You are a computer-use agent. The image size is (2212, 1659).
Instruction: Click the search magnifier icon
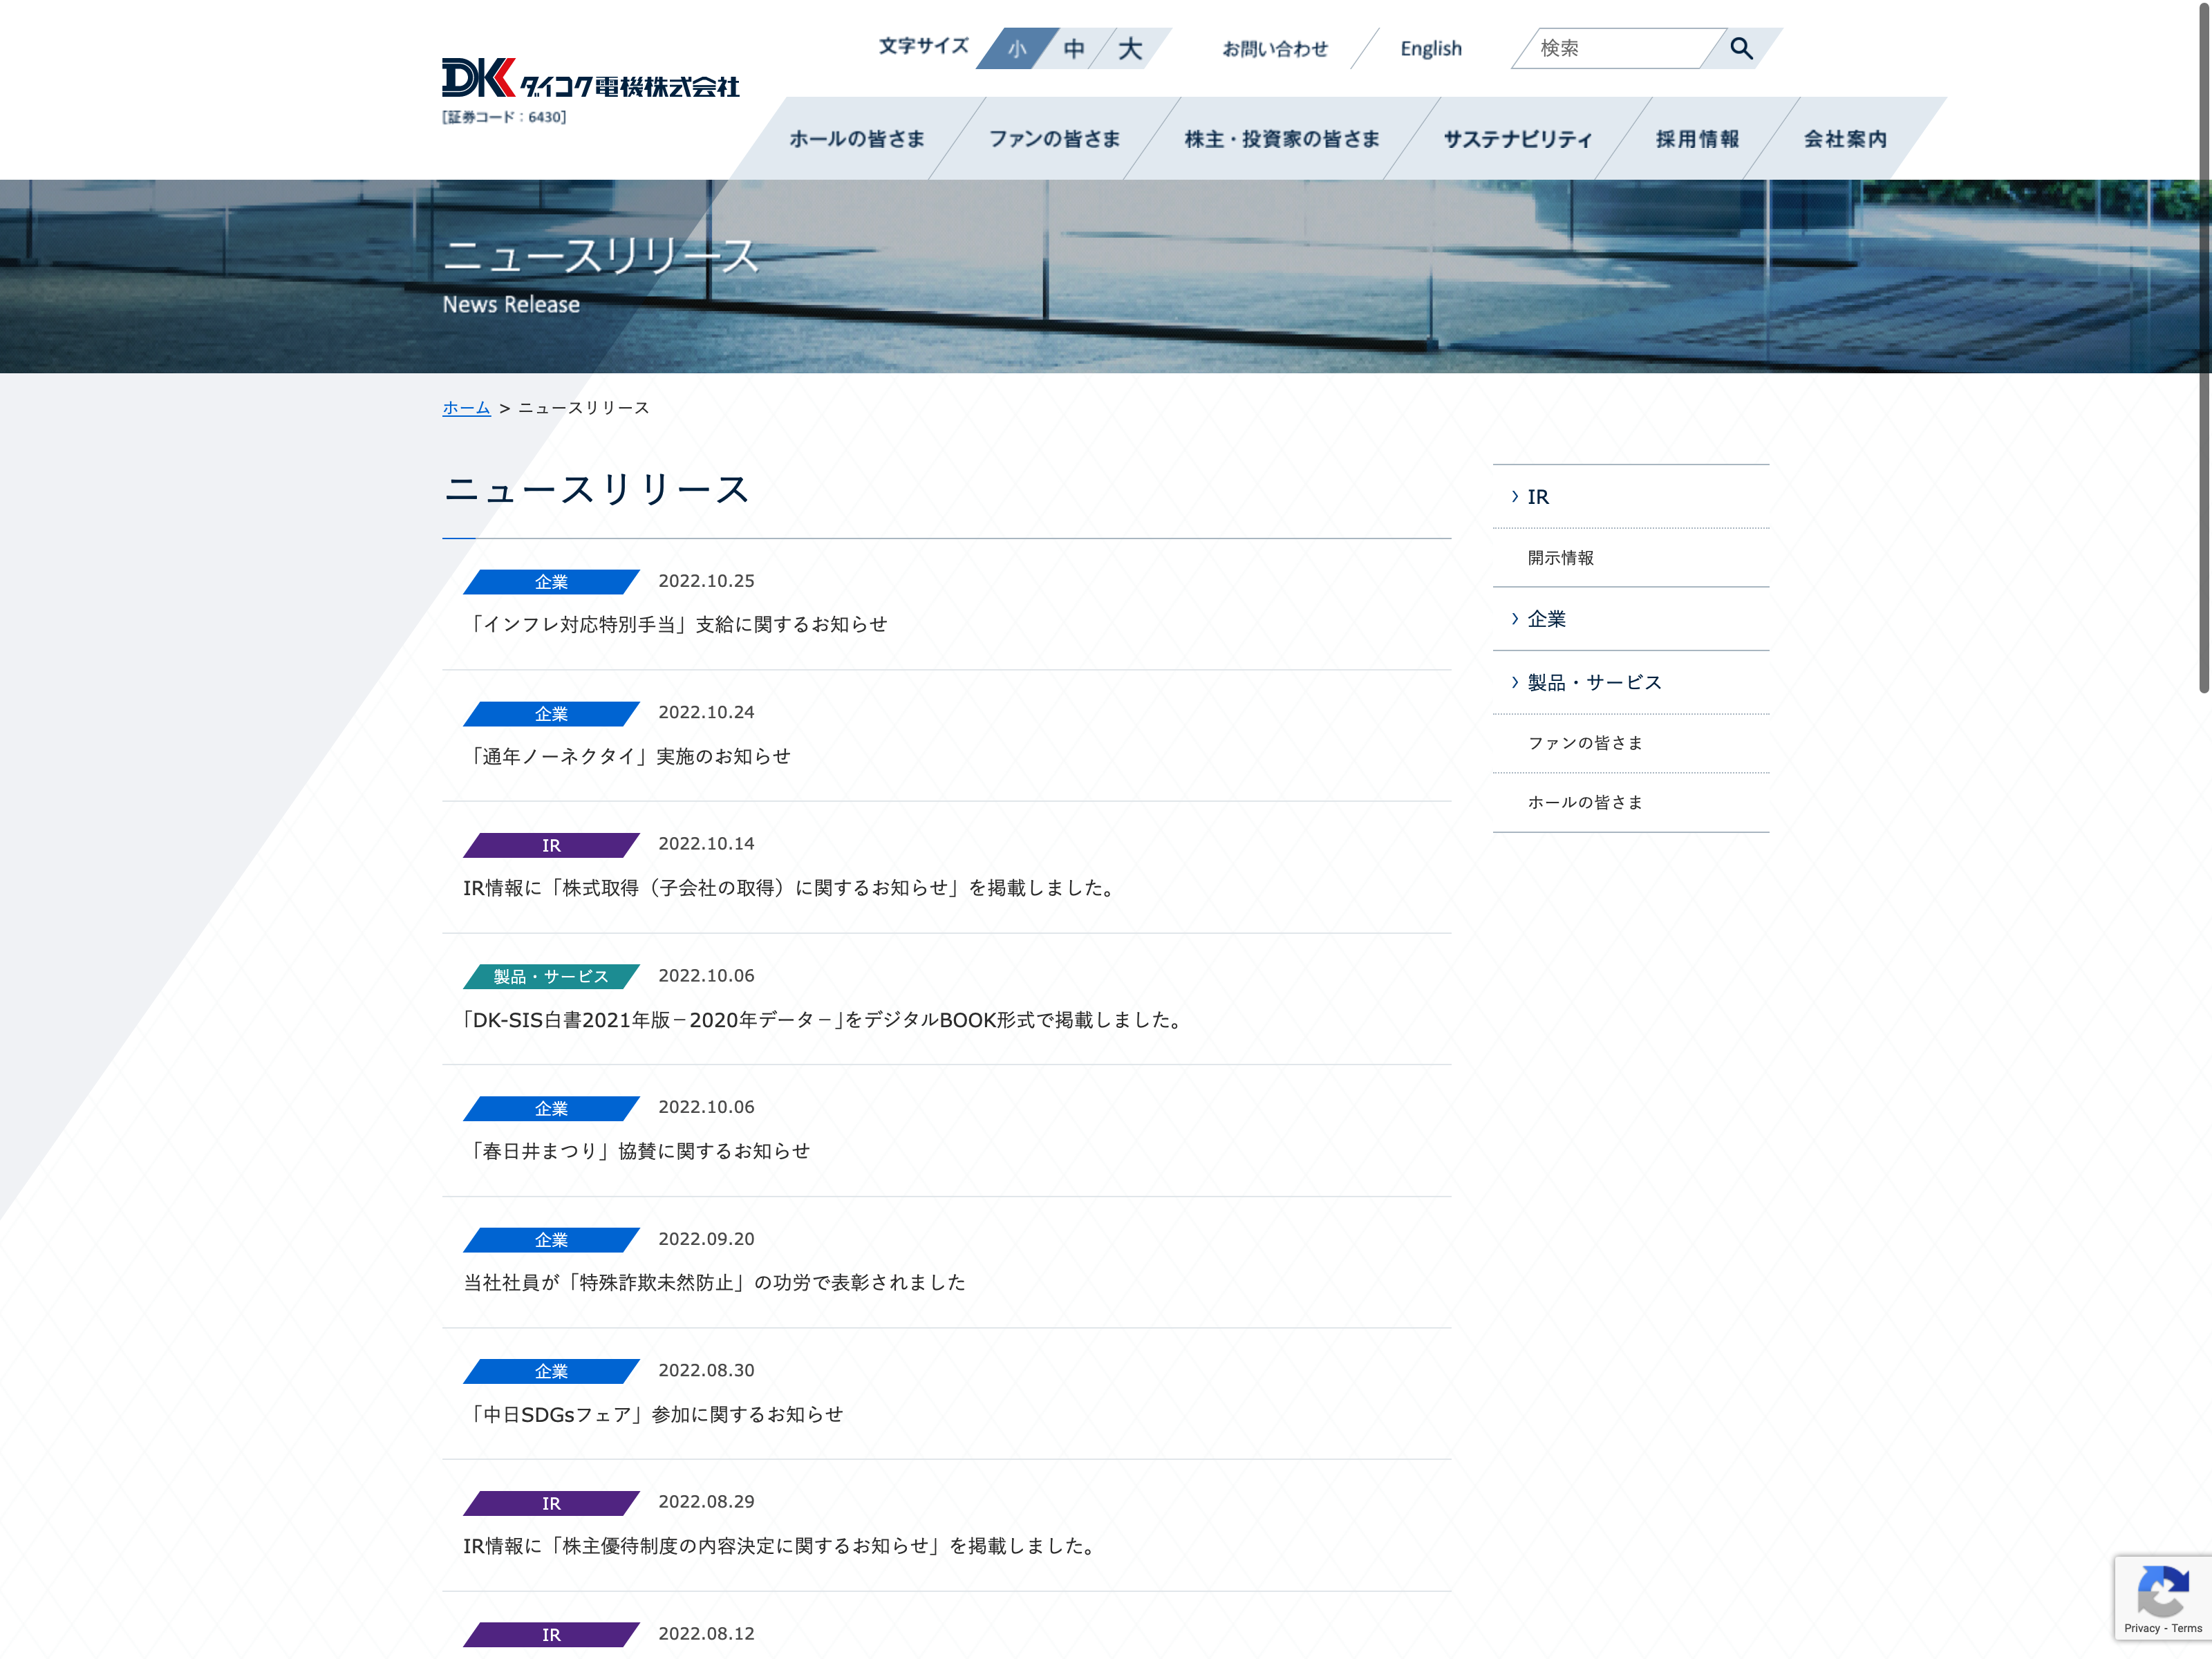[x=1741, y=48]
